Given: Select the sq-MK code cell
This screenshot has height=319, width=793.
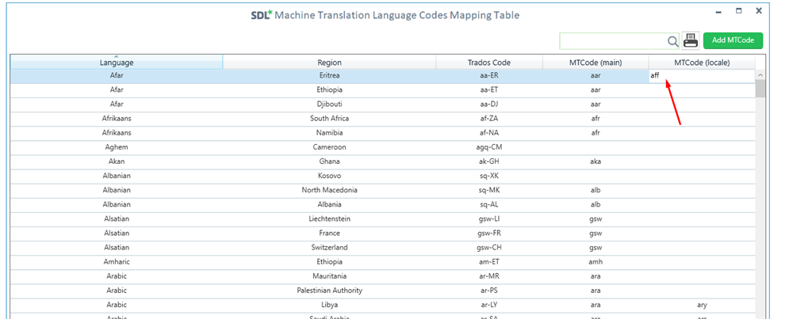Looking at the screenshot, I should [489, 190].
